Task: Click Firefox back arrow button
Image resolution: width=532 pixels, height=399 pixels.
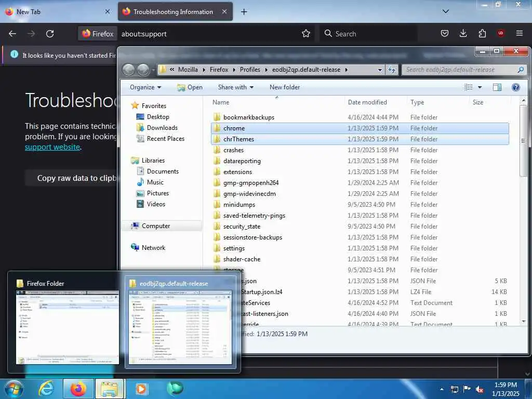Action: tap(12, 34)
